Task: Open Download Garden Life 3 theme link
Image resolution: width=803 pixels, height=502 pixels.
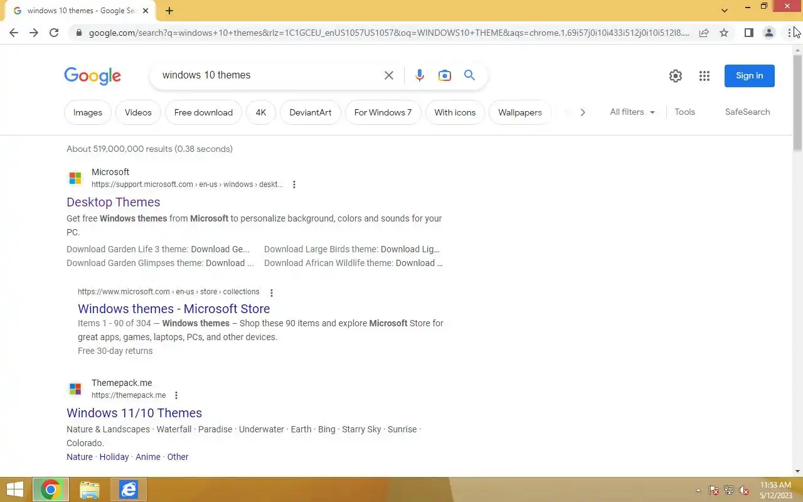Action: pos(158,249)
